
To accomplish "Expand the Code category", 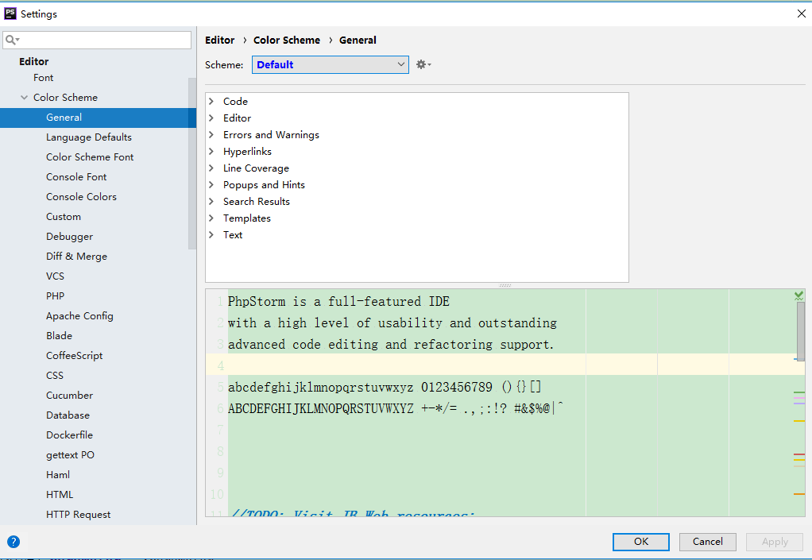I will click(x=211, y=102).
